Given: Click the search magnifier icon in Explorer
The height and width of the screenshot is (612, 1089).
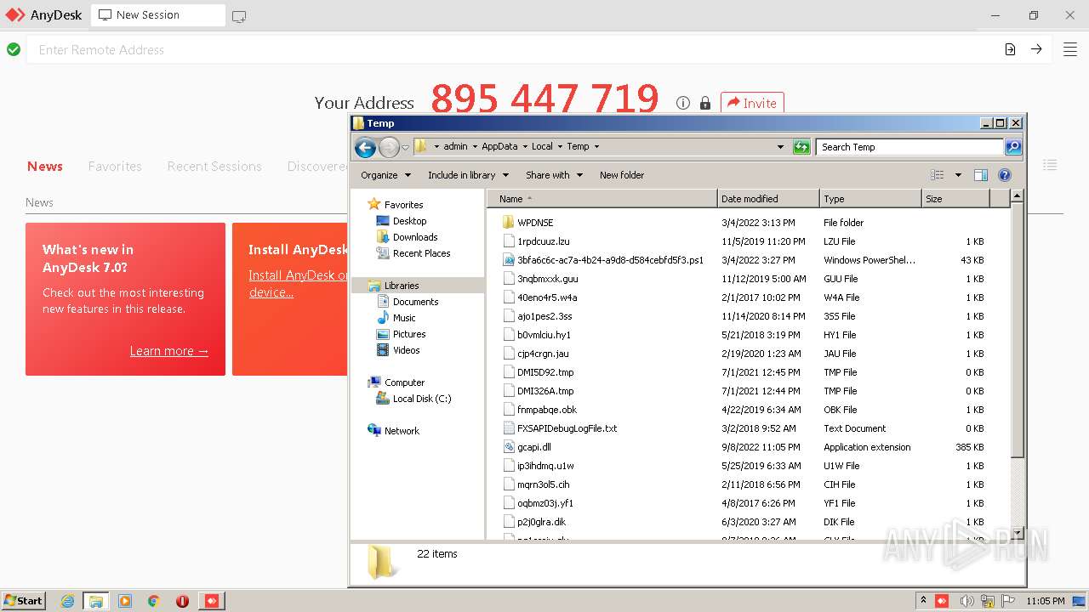Looking at the screenshot, I should click(1013, 147).
